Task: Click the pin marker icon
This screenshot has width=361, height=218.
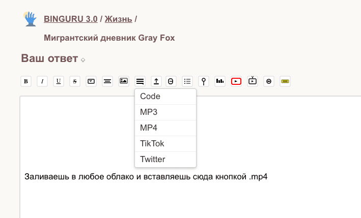Action: point(204,81)
